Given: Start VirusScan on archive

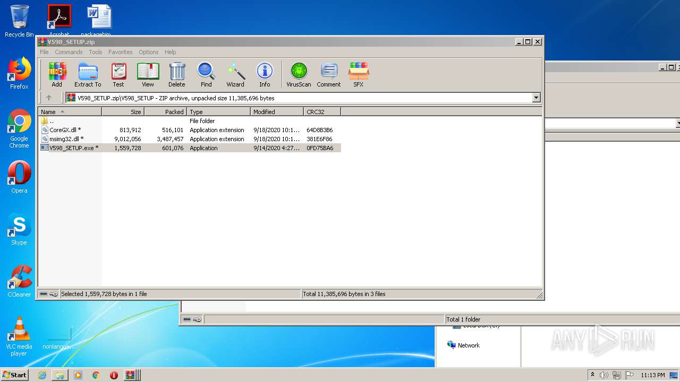Looking at the screenshot, I should point(299,74).
